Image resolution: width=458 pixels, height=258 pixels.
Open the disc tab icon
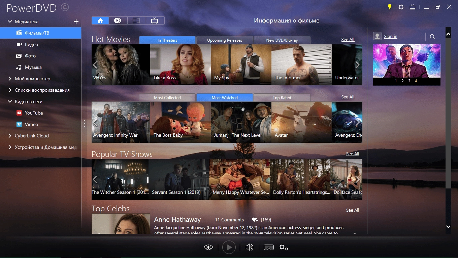pos(118,20)
